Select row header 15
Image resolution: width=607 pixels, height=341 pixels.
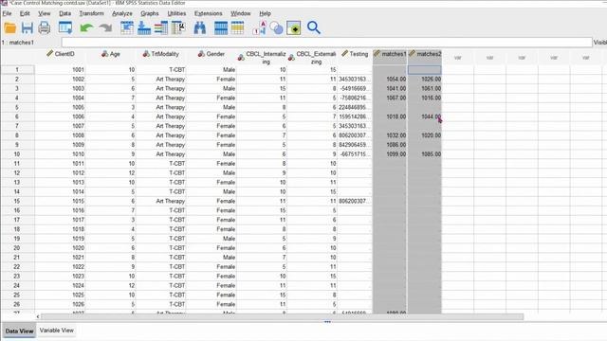pos(17,201)
